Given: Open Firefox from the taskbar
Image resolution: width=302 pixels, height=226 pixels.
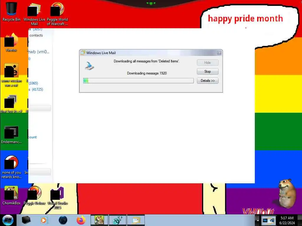Looking at the screenshot, I should (81, 220).
